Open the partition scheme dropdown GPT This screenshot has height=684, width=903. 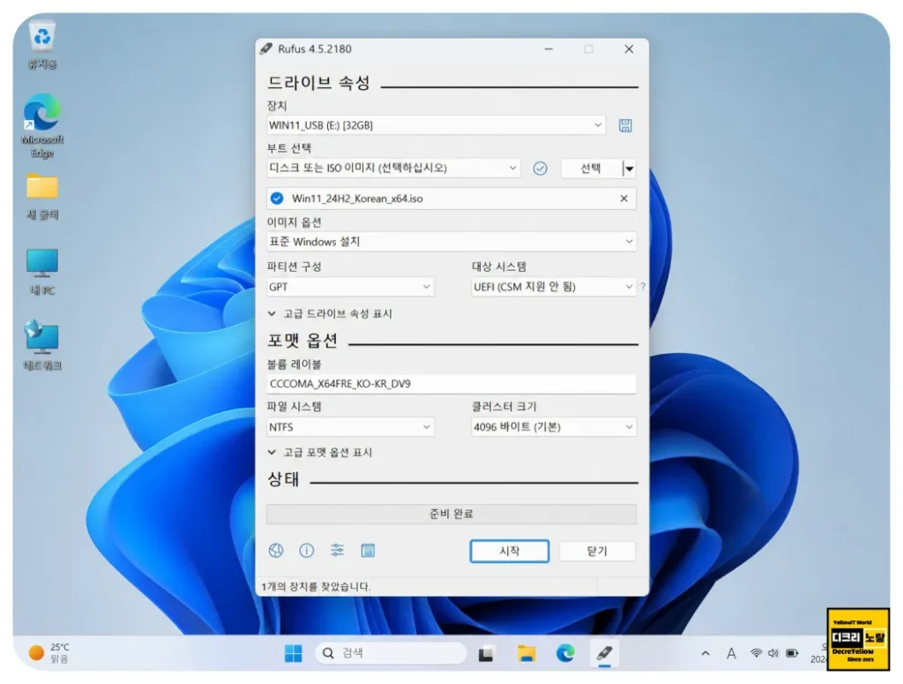pyautogui.click(x=350, y=286)
